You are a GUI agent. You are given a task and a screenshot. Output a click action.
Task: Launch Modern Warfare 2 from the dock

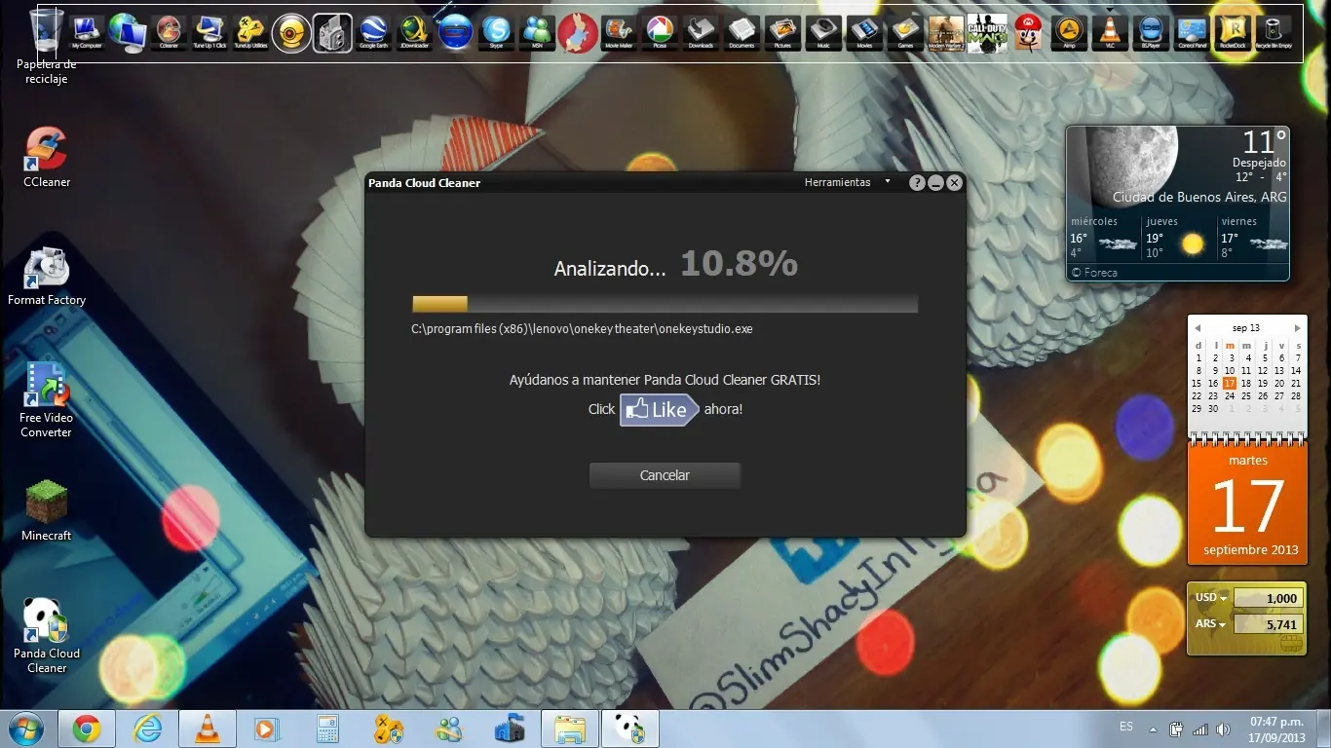point(945,33)
